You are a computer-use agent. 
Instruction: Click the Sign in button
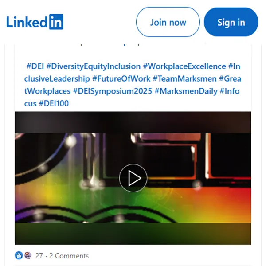point(231,22)
